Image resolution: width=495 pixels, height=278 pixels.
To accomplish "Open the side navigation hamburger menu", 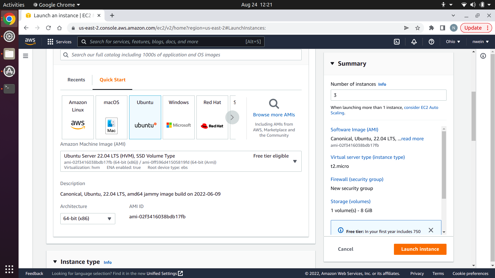I will pos(26,56).
